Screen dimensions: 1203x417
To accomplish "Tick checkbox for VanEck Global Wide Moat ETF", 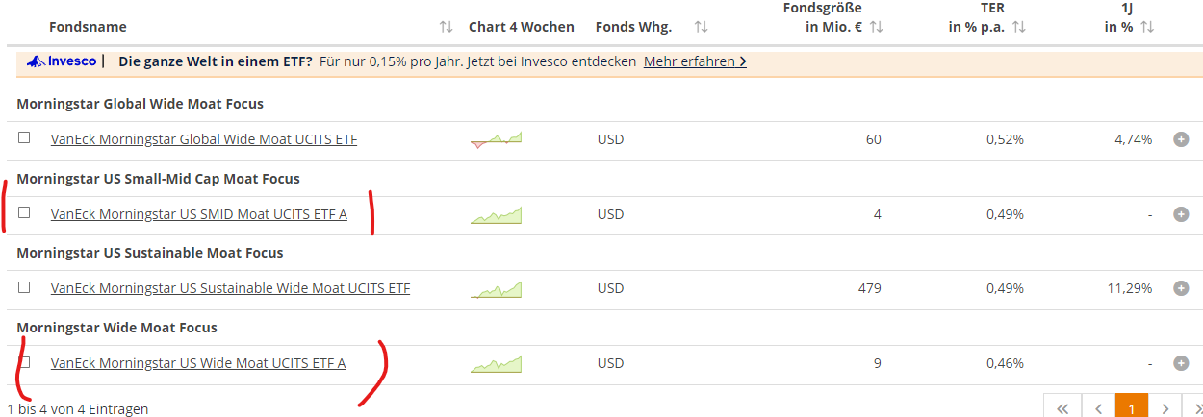I will [x=24, y=137].
